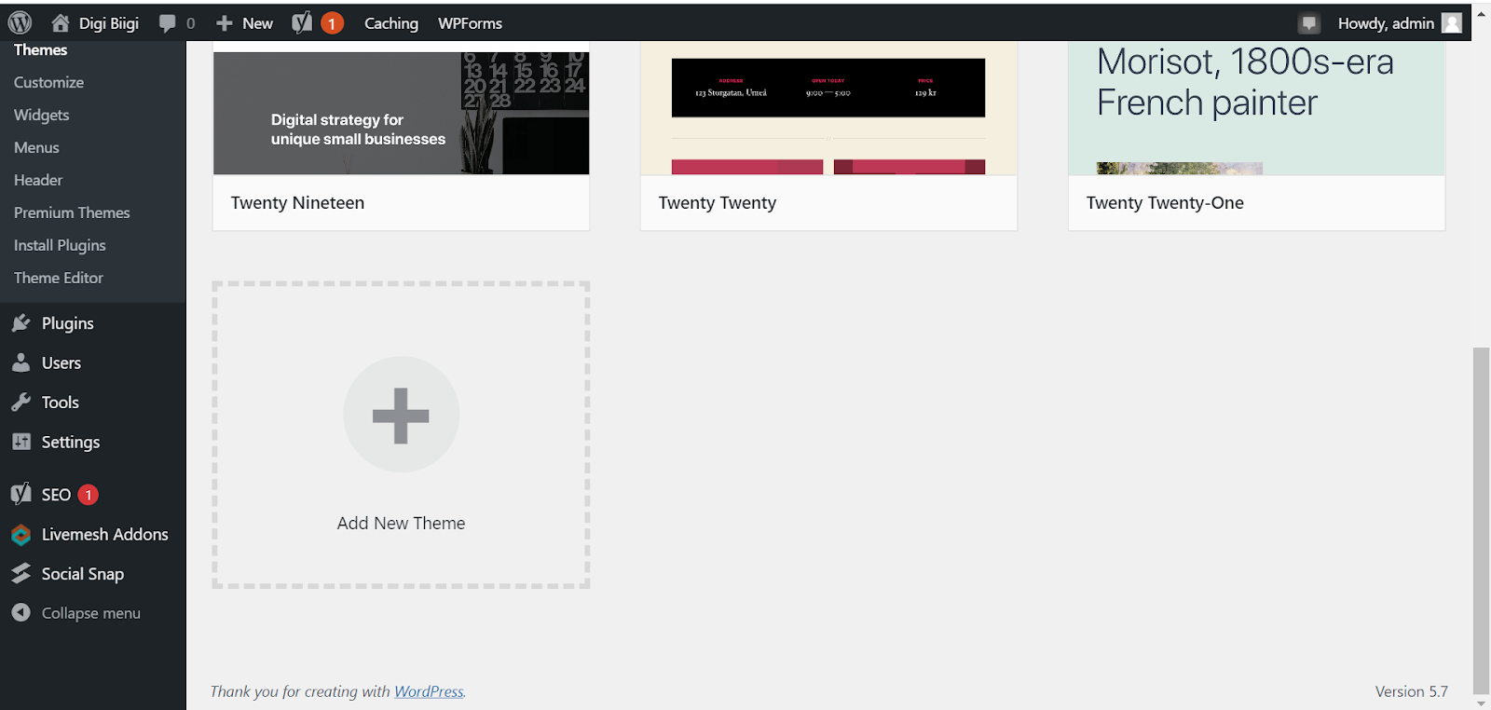Open the WordPress logo menu
This screenshot has width=1491, height=710.
(20, 22)
